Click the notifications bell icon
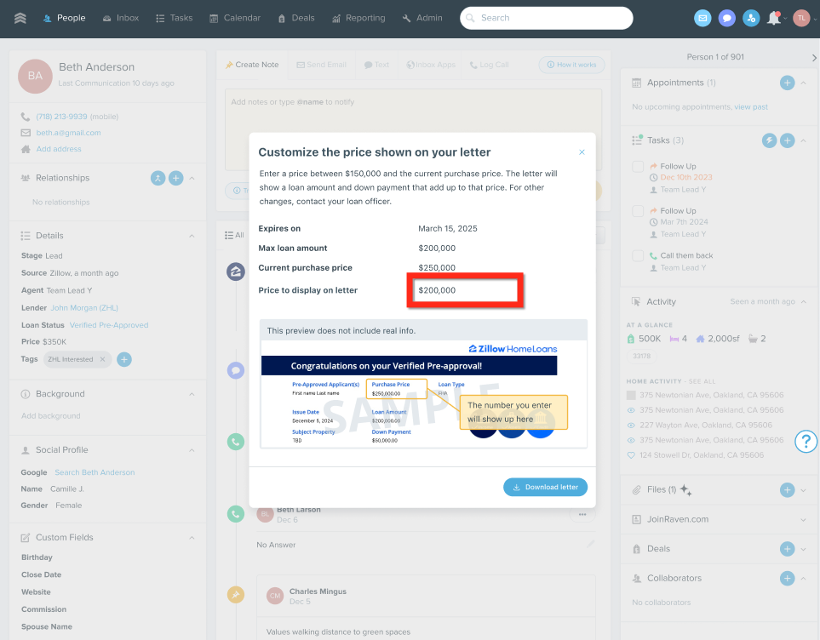The height and width of the screenshot is (640, 820). [773, 18]
